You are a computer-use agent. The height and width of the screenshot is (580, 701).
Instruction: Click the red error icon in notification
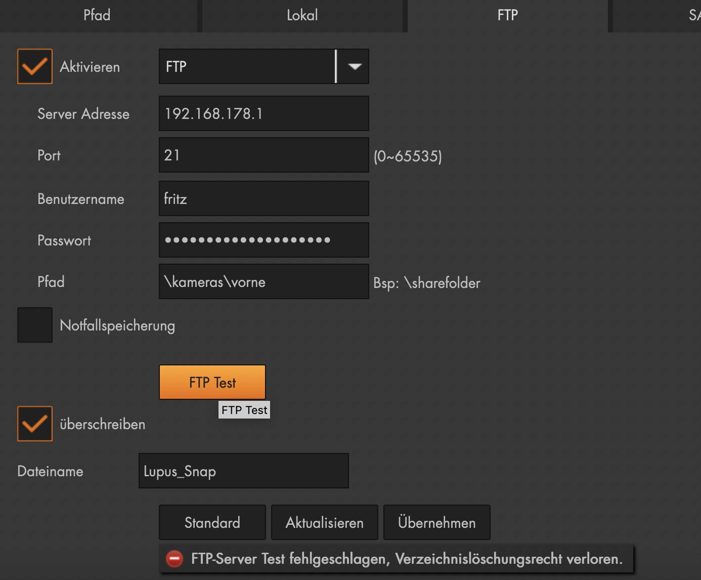pos(174,559)
